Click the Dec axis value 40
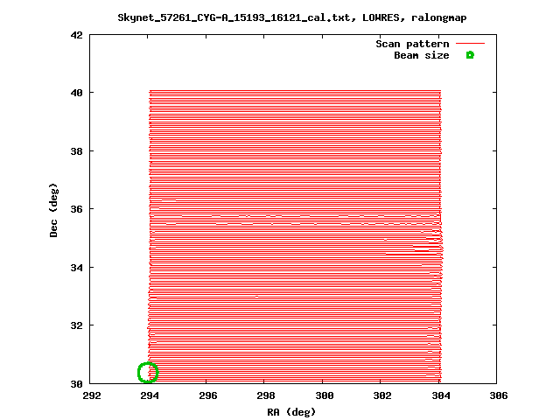 click(x=76, y=93)
